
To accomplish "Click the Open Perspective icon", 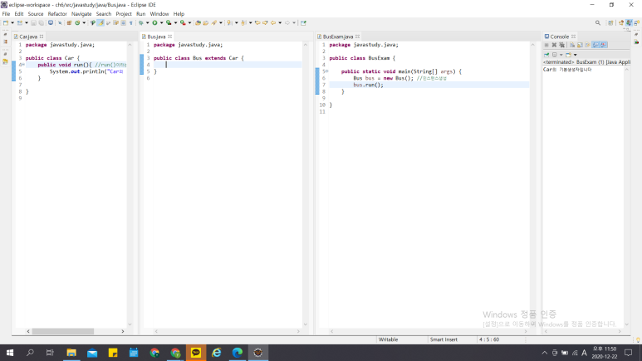I will 610,23.
